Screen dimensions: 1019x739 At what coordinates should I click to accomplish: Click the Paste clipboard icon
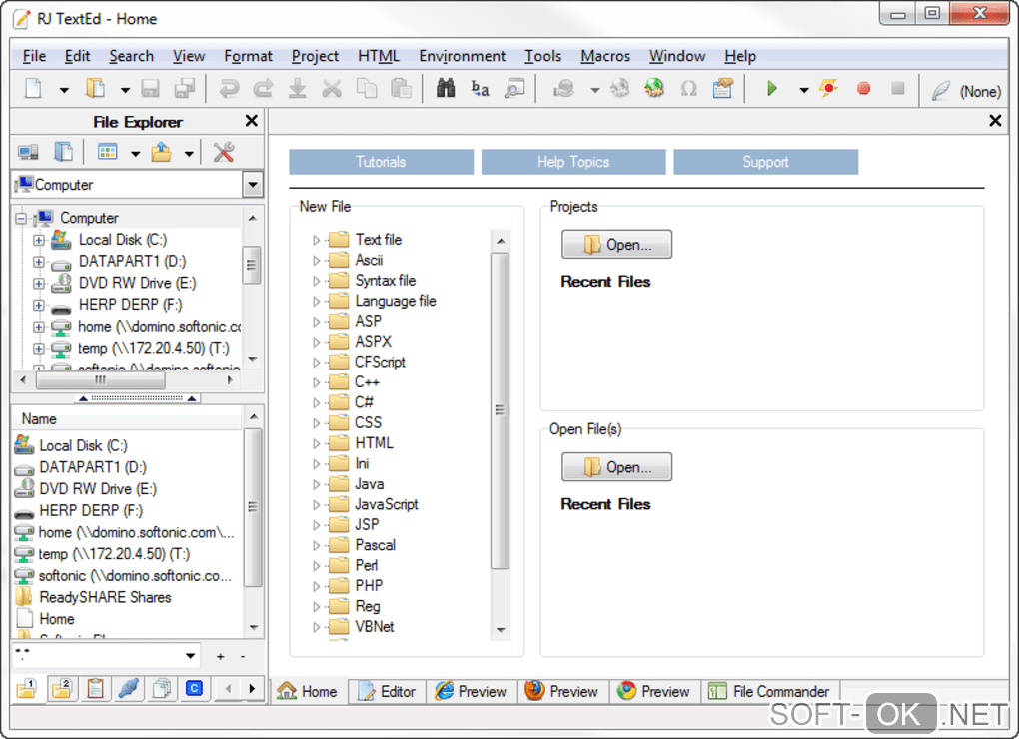[x=401, y=88]
